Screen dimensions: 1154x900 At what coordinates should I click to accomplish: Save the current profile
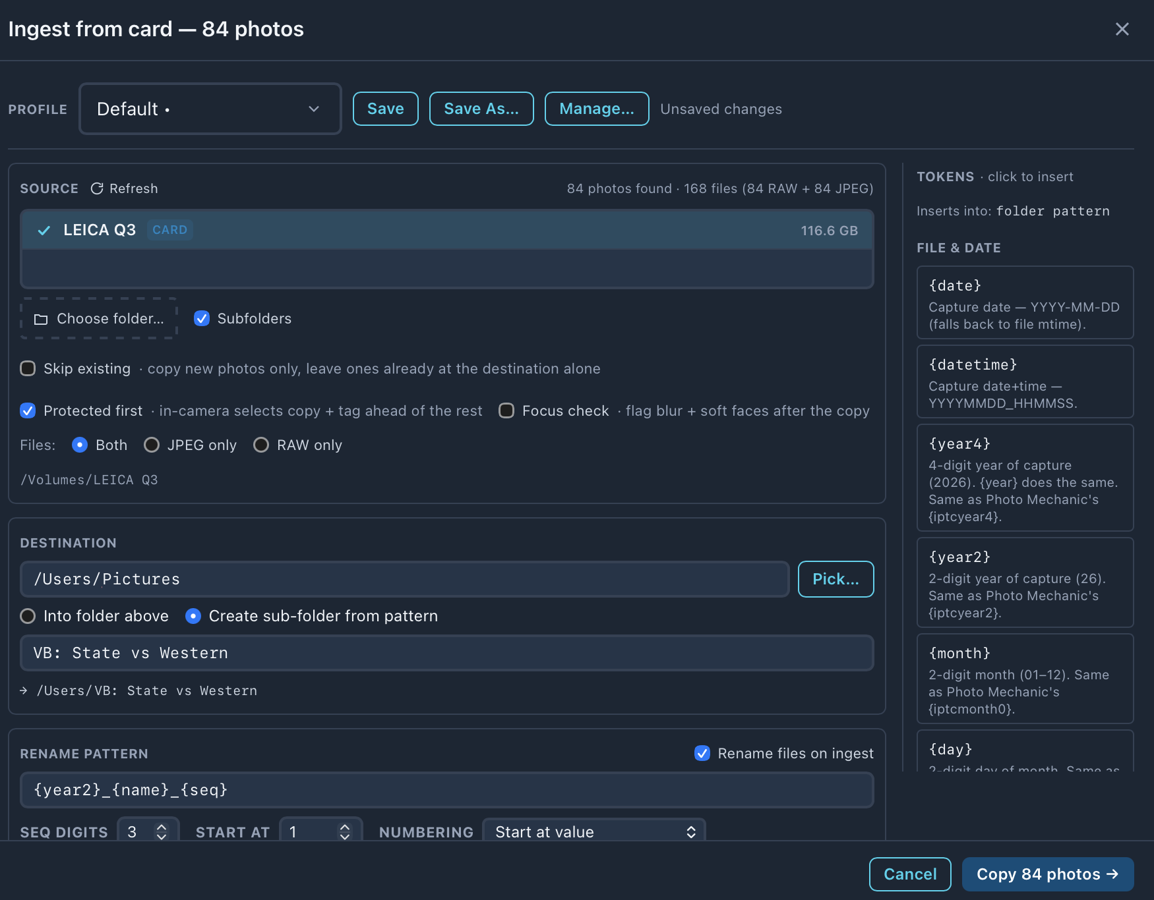386,109
